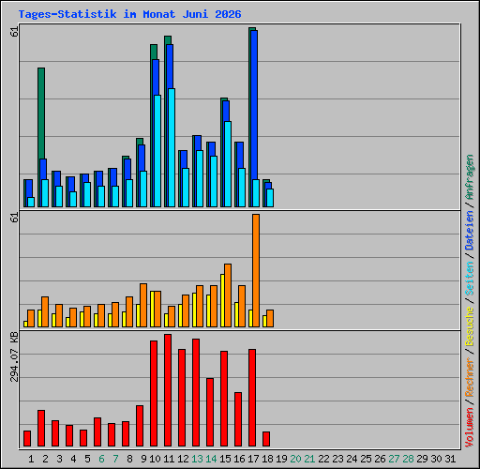This screenshot has width=480, height=469.
Task: Click the tall orange Rechner bar for day 17
Action: click(x=256, y=271)
